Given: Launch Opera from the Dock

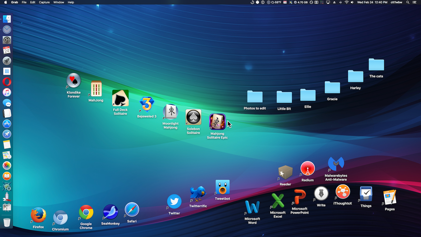Looking at the screenshot, I should 7,82.
